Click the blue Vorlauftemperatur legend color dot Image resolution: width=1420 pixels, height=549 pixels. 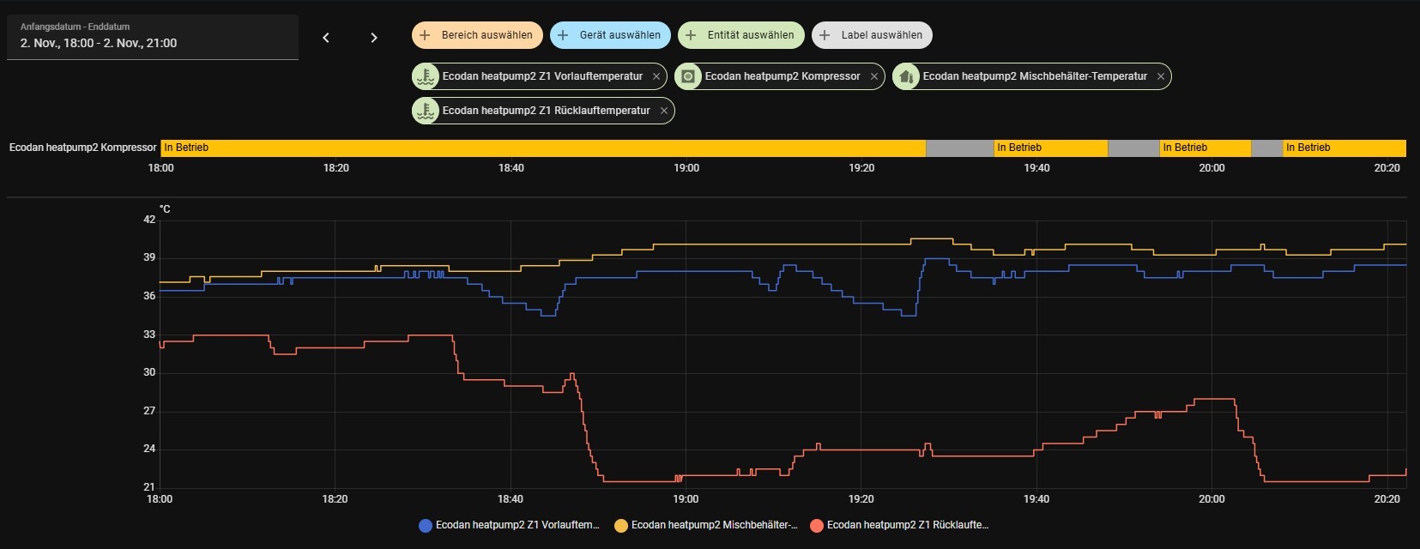tap(425, 526)
